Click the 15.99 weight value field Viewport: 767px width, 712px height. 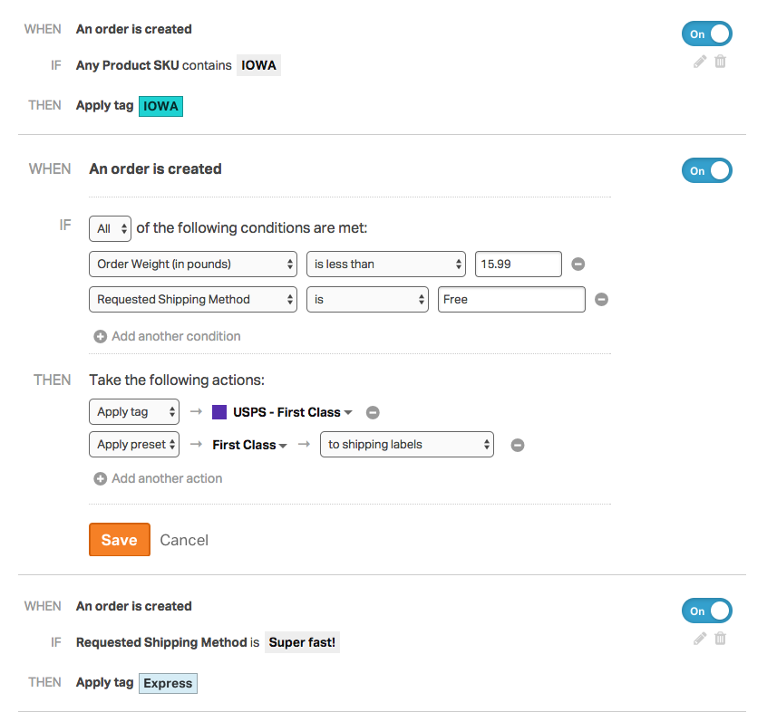(x=518, y=264)
